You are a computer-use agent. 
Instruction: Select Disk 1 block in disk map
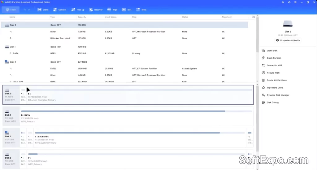[11, 116]
